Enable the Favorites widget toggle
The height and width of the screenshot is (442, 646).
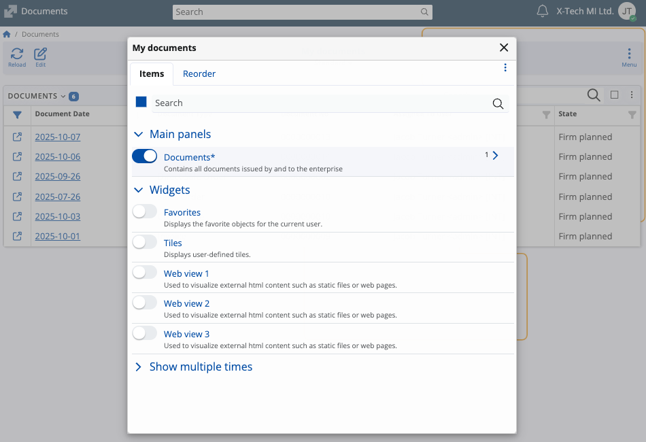[x=144, y=211]
